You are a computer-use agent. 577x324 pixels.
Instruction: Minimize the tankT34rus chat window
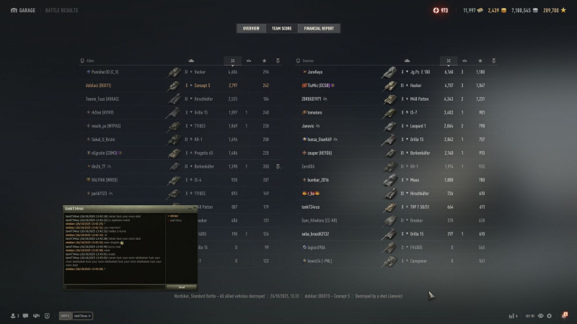[x=190, y=208]
